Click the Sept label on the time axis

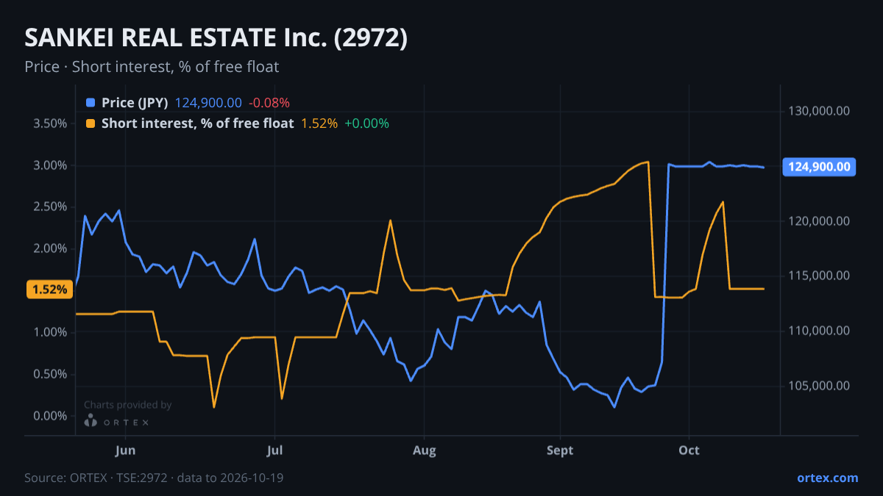pos(561,450)
